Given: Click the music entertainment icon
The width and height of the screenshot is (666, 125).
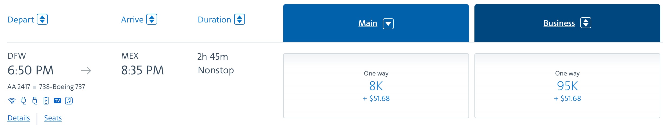Looking at the screenshot, I should point(69,101).
